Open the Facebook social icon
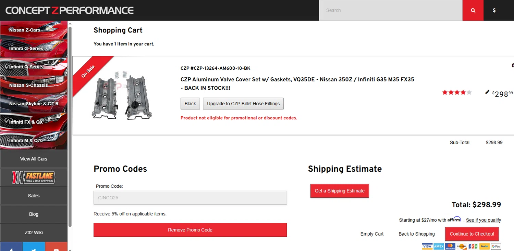 click(11, 248)
